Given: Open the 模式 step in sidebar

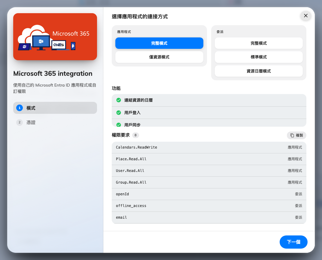Looking at the screenshot, I should point(55,108).
